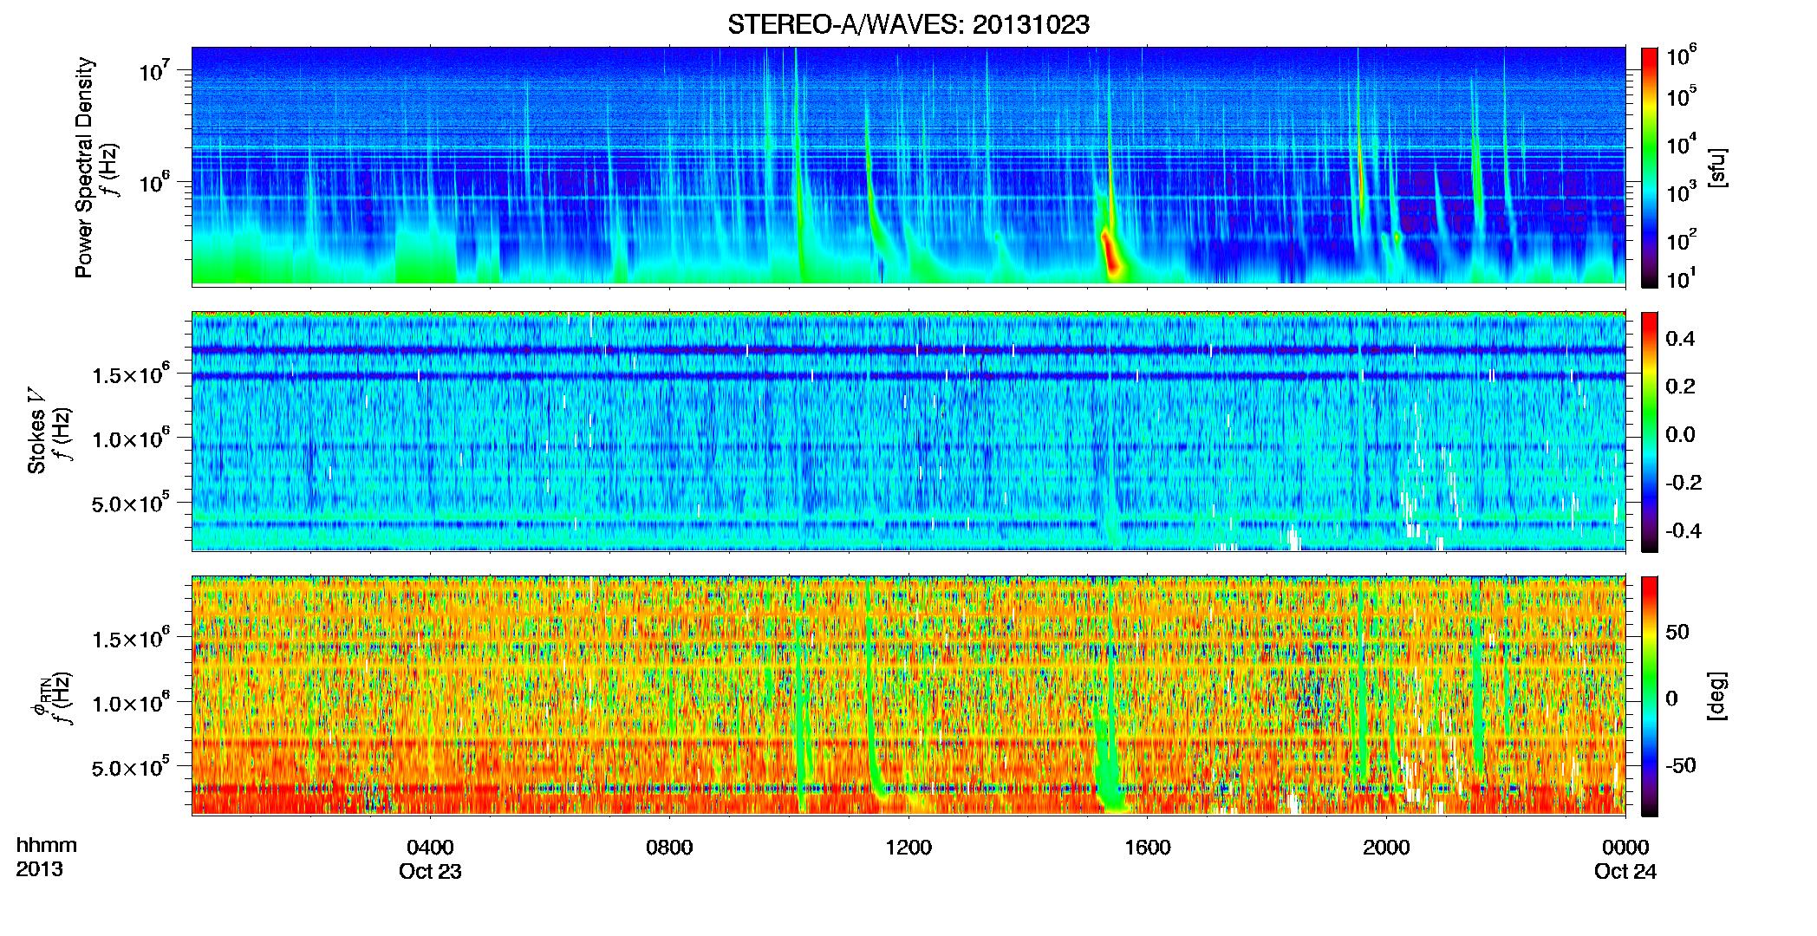Click the -0.4 tick on Stokes V colorbar
Viewport: 1817px width, 936px height.
[1683, 530]
